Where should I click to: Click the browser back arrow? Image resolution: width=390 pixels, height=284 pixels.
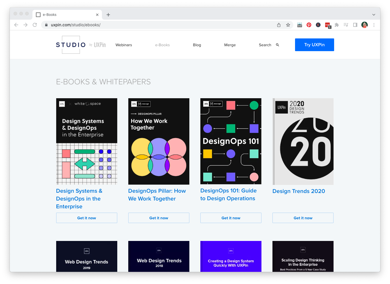(x=16, y=25)
